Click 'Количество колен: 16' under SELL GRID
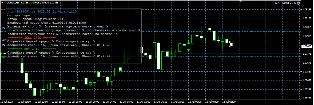 pyautogui.click(x=59, y=45)
